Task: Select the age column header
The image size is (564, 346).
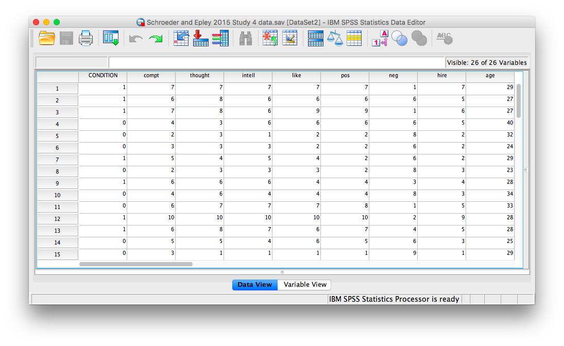Action: 490,76
